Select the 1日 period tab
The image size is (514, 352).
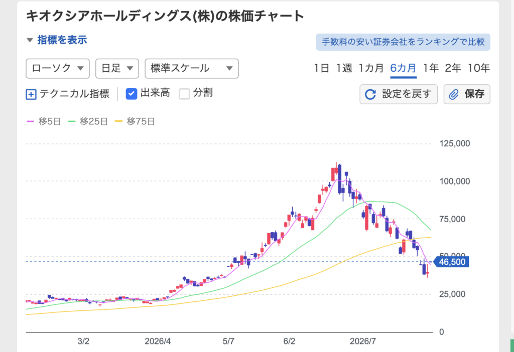[321, 68]
